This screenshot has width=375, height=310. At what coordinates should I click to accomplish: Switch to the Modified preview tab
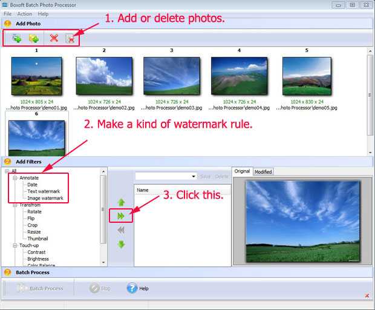(263, 171)
